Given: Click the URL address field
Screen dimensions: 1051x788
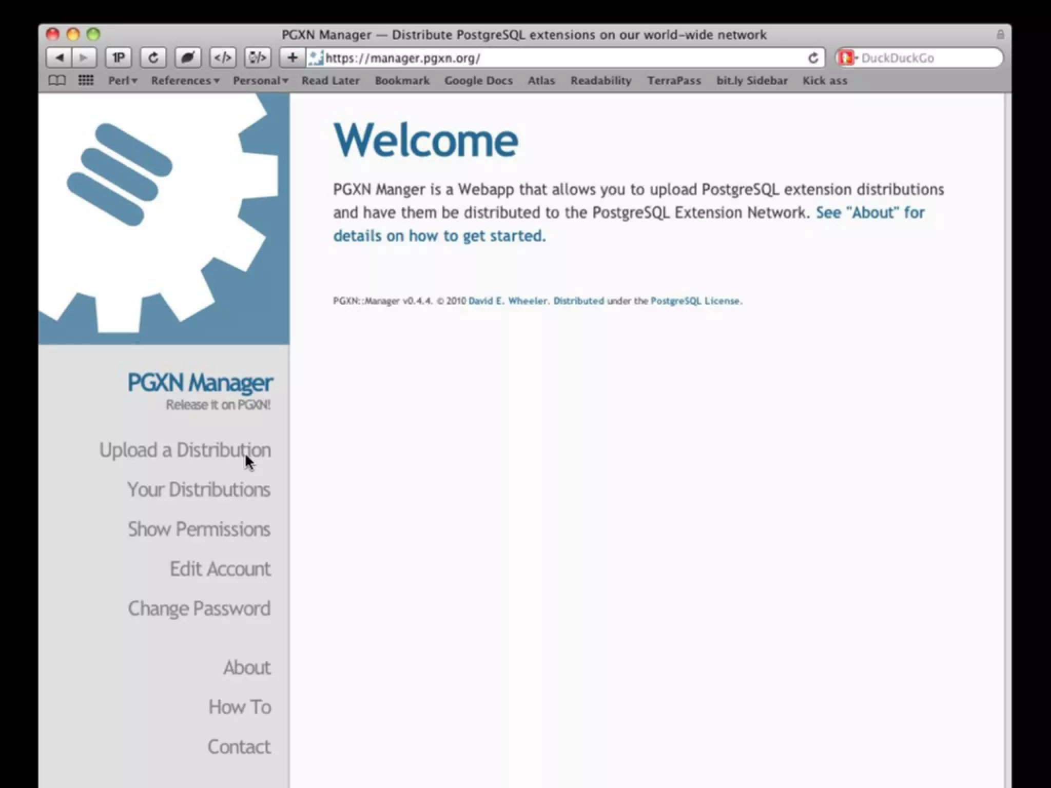Looking at the screenshot, I should point(565,58).
